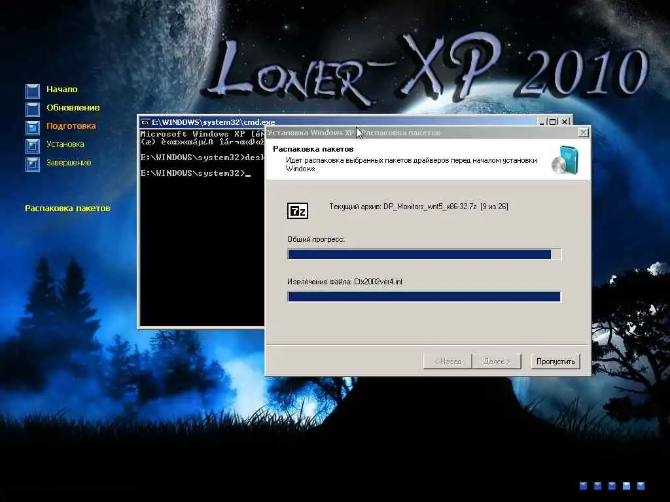This screenshot has width=670, height=502.
Task: Select the Начало step label
Action: click(x=62, y=89)
